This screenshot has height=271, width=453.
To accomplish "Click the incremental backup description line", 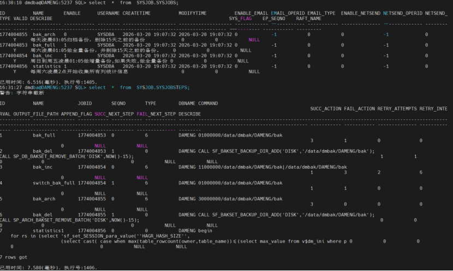I will pyautogui.click(x=99, y=61).
